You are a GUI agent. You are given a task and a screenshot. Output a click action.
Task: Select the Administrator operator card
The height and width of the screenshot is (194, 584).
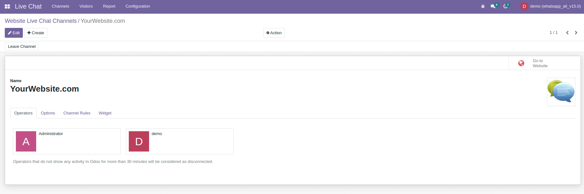pyautogui.click(x=67, y=141)
